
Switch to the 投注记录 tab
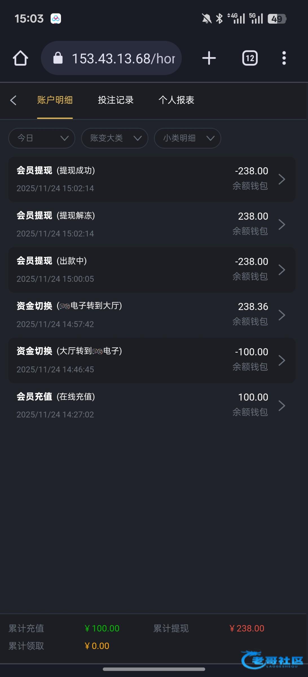pos(116,100)
